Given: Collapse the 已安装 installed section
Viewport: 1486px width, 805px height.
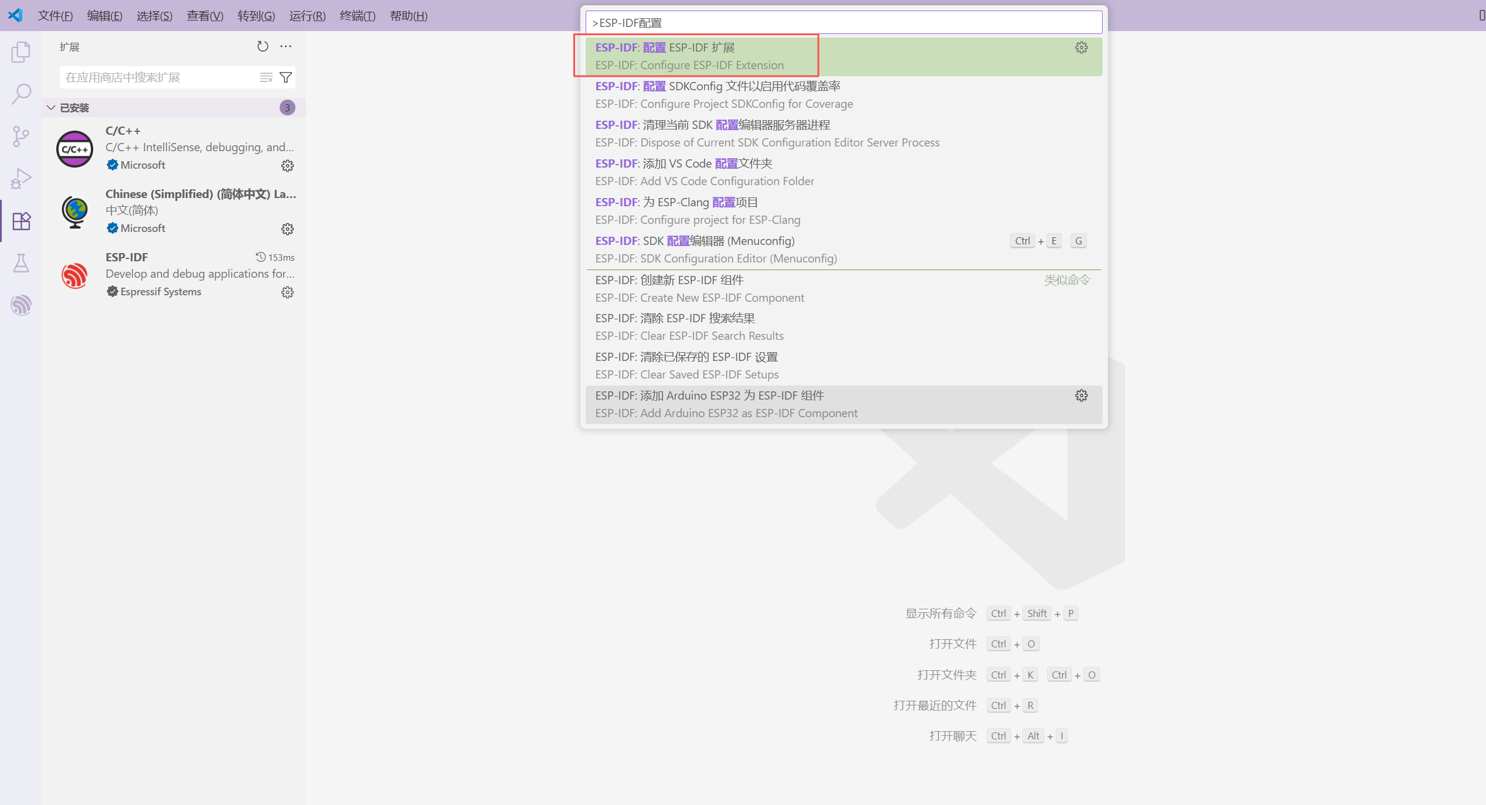Looking at the screenshot, I should click(51, 108).
